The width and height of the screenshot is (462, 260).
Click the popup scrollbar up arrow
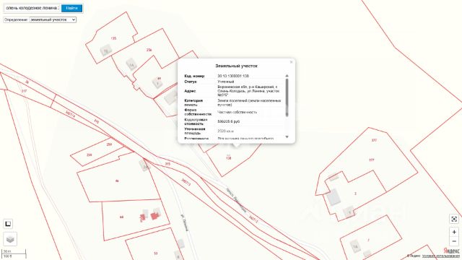(287, 76)
